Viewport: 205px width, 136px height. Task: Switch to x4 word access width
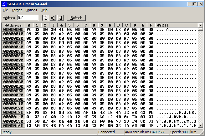click(x=60, y=18)
